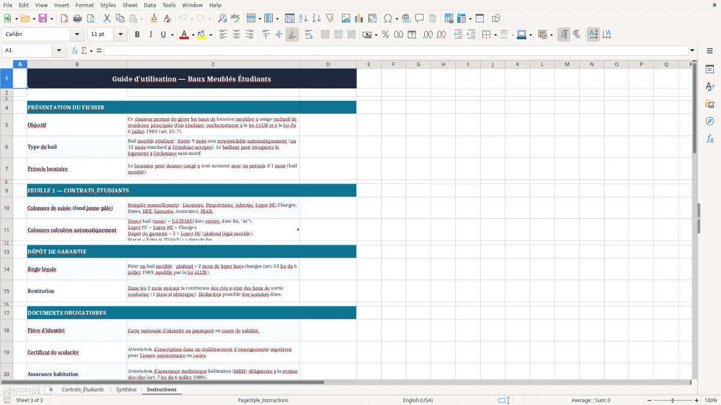Insert hyperlink using globe icon

[x=406, y=19]
